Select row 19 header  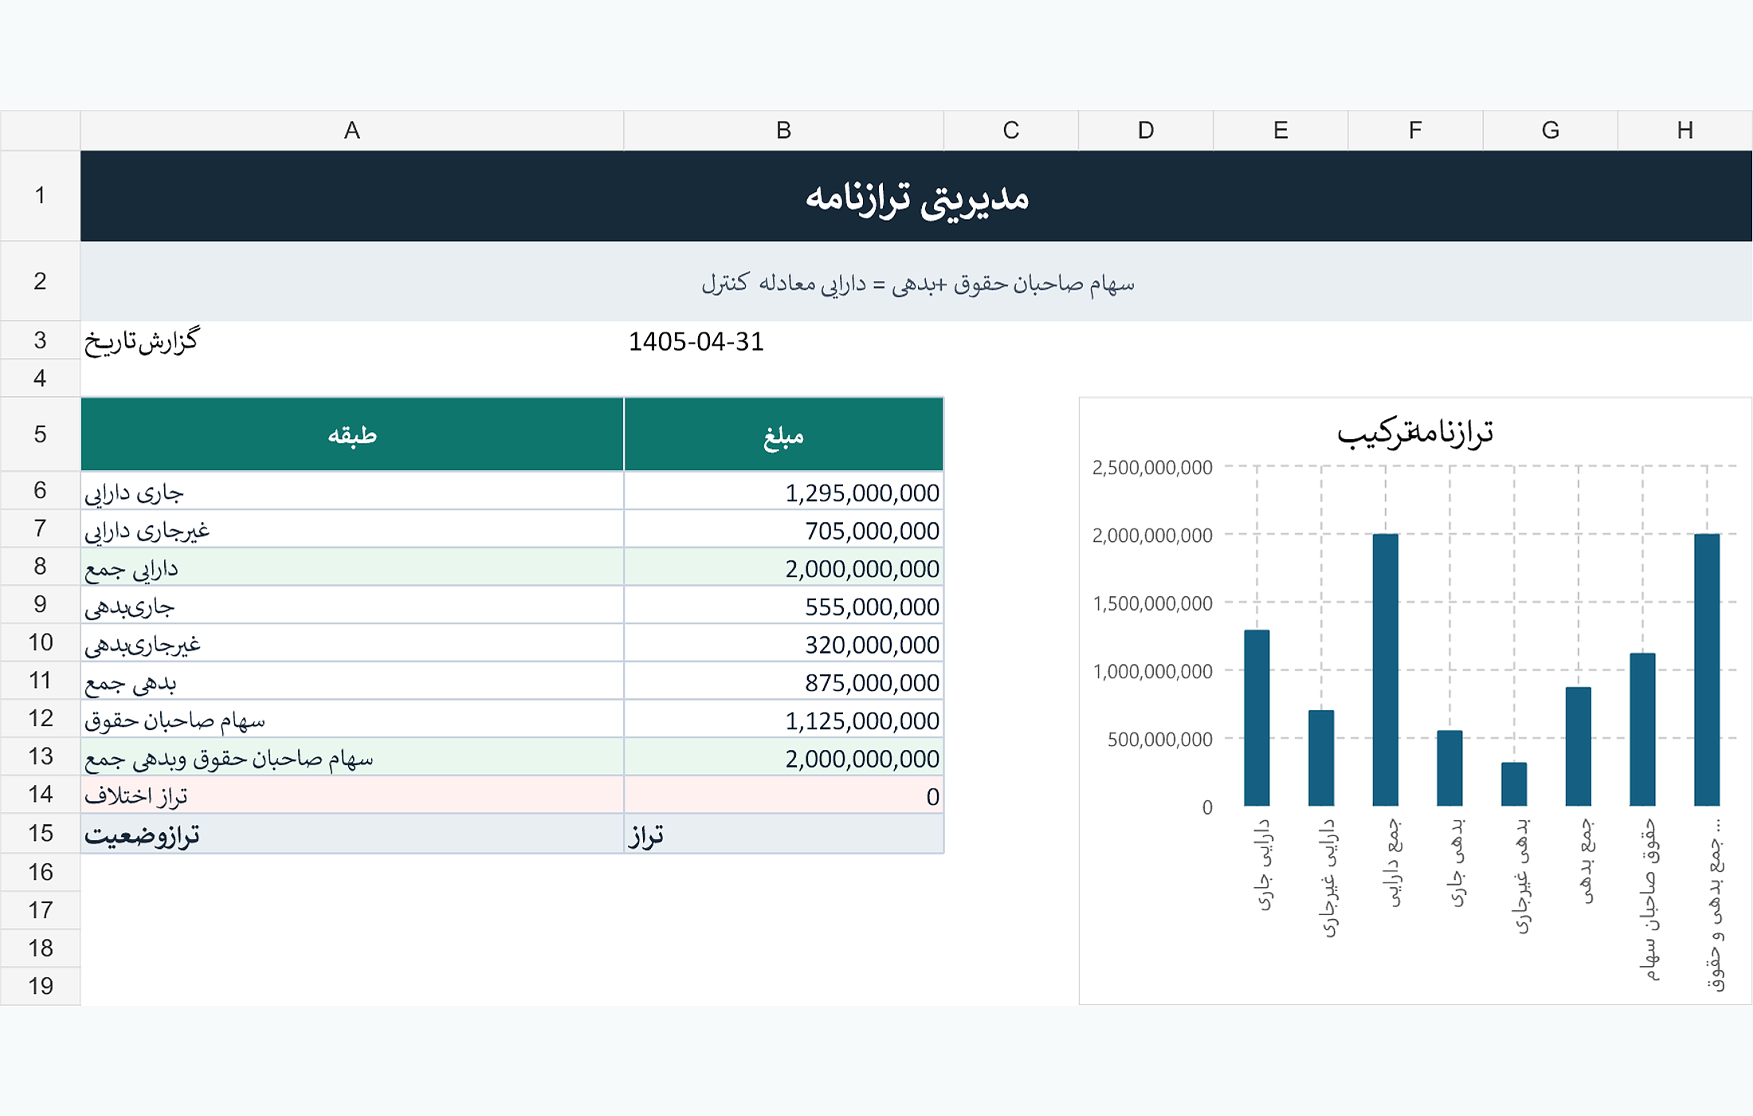[x=40, y=986]
